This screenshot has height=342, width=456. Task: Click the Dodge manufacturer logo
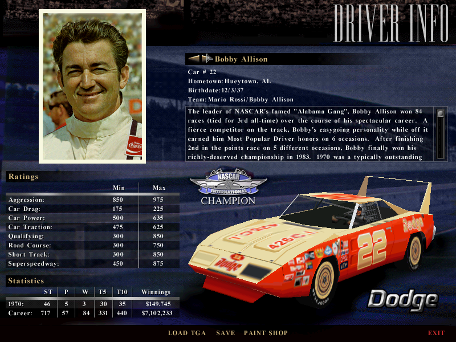[403, 300]
